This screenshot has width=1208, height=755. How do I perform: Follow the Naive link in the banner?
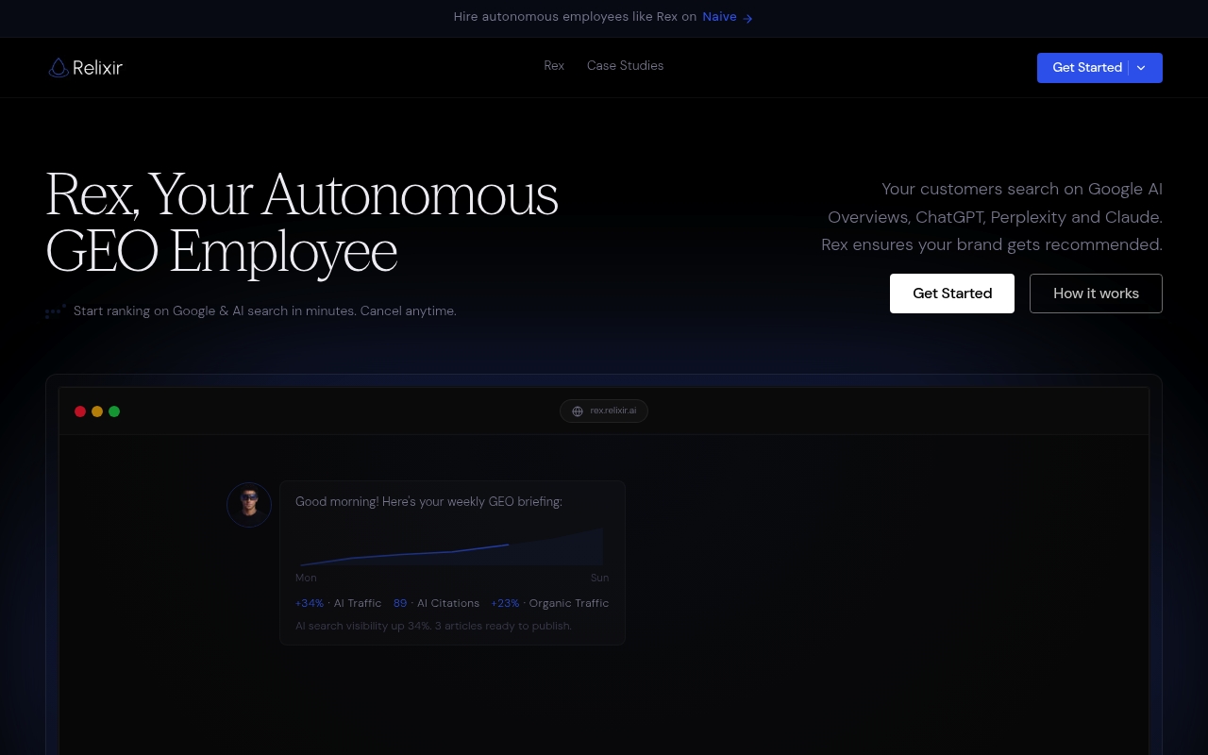point(719,17)
